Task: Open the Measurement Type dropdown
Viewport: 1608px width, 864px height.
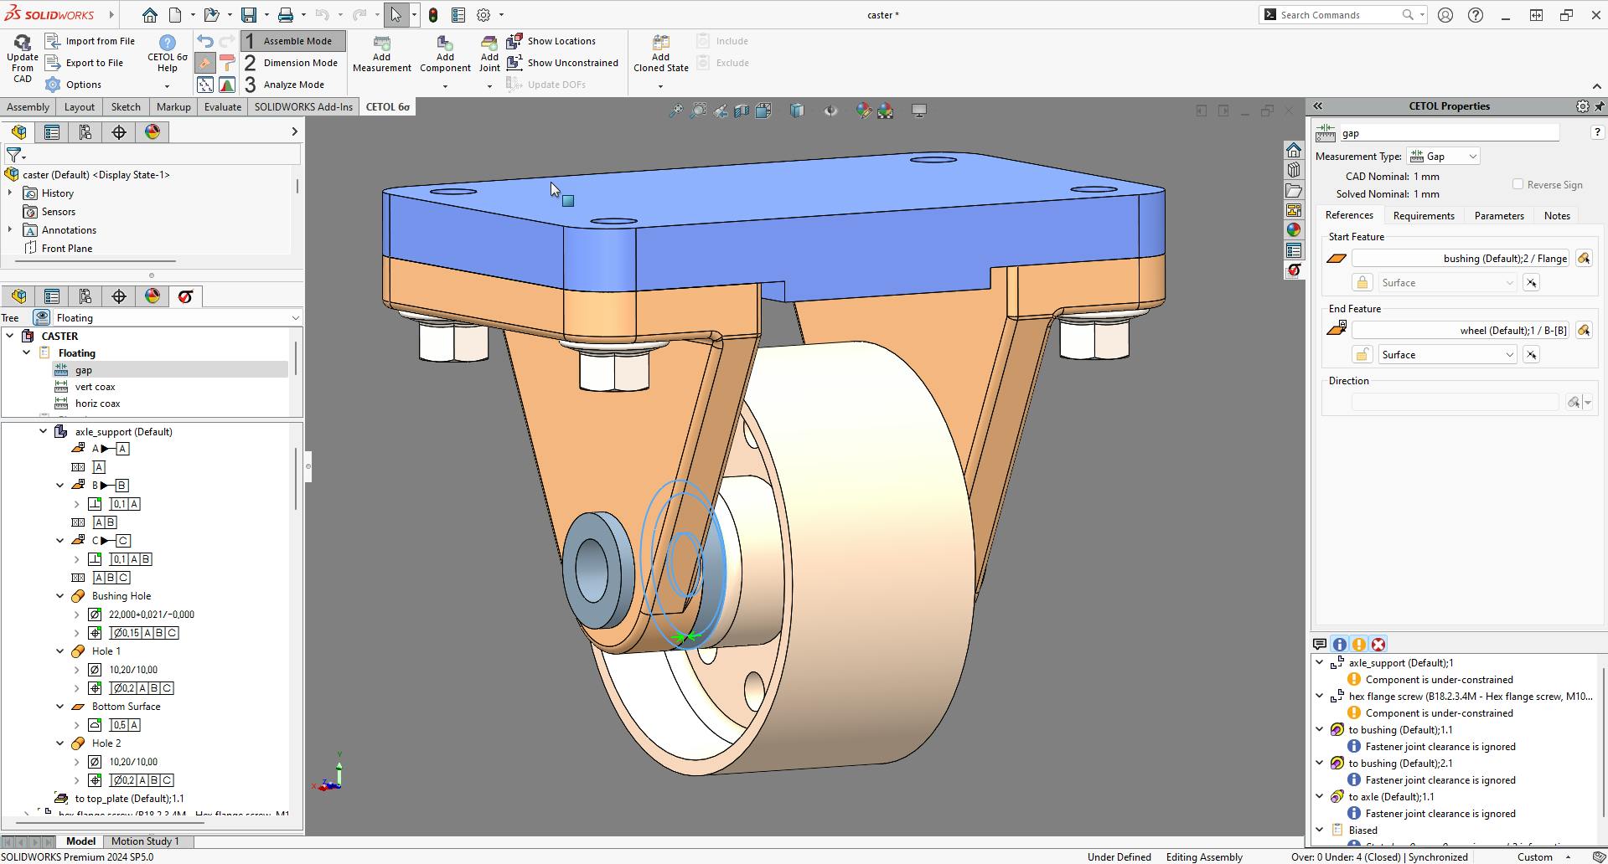Action: pyautogui.click(x=1443, y=156)
